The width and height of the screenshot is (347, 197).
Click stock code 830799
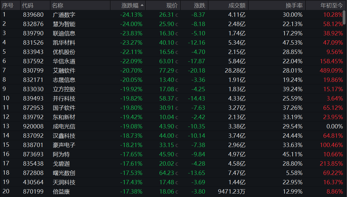pos(33,71)
